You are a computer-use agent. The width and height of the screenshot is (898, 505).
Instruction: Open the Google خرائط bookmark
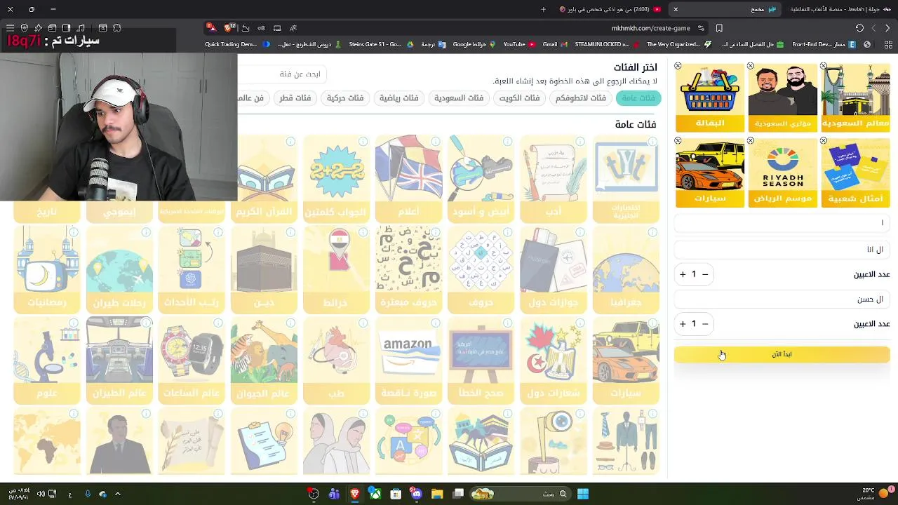pyautogui.click(x=474, y=44)
